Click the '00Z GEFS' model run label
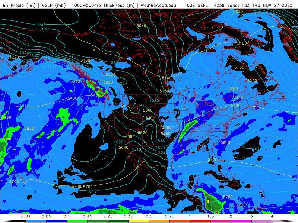 tap(197, 5)
